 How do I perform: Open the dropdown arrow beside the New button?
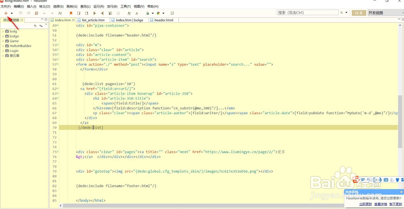12,13
